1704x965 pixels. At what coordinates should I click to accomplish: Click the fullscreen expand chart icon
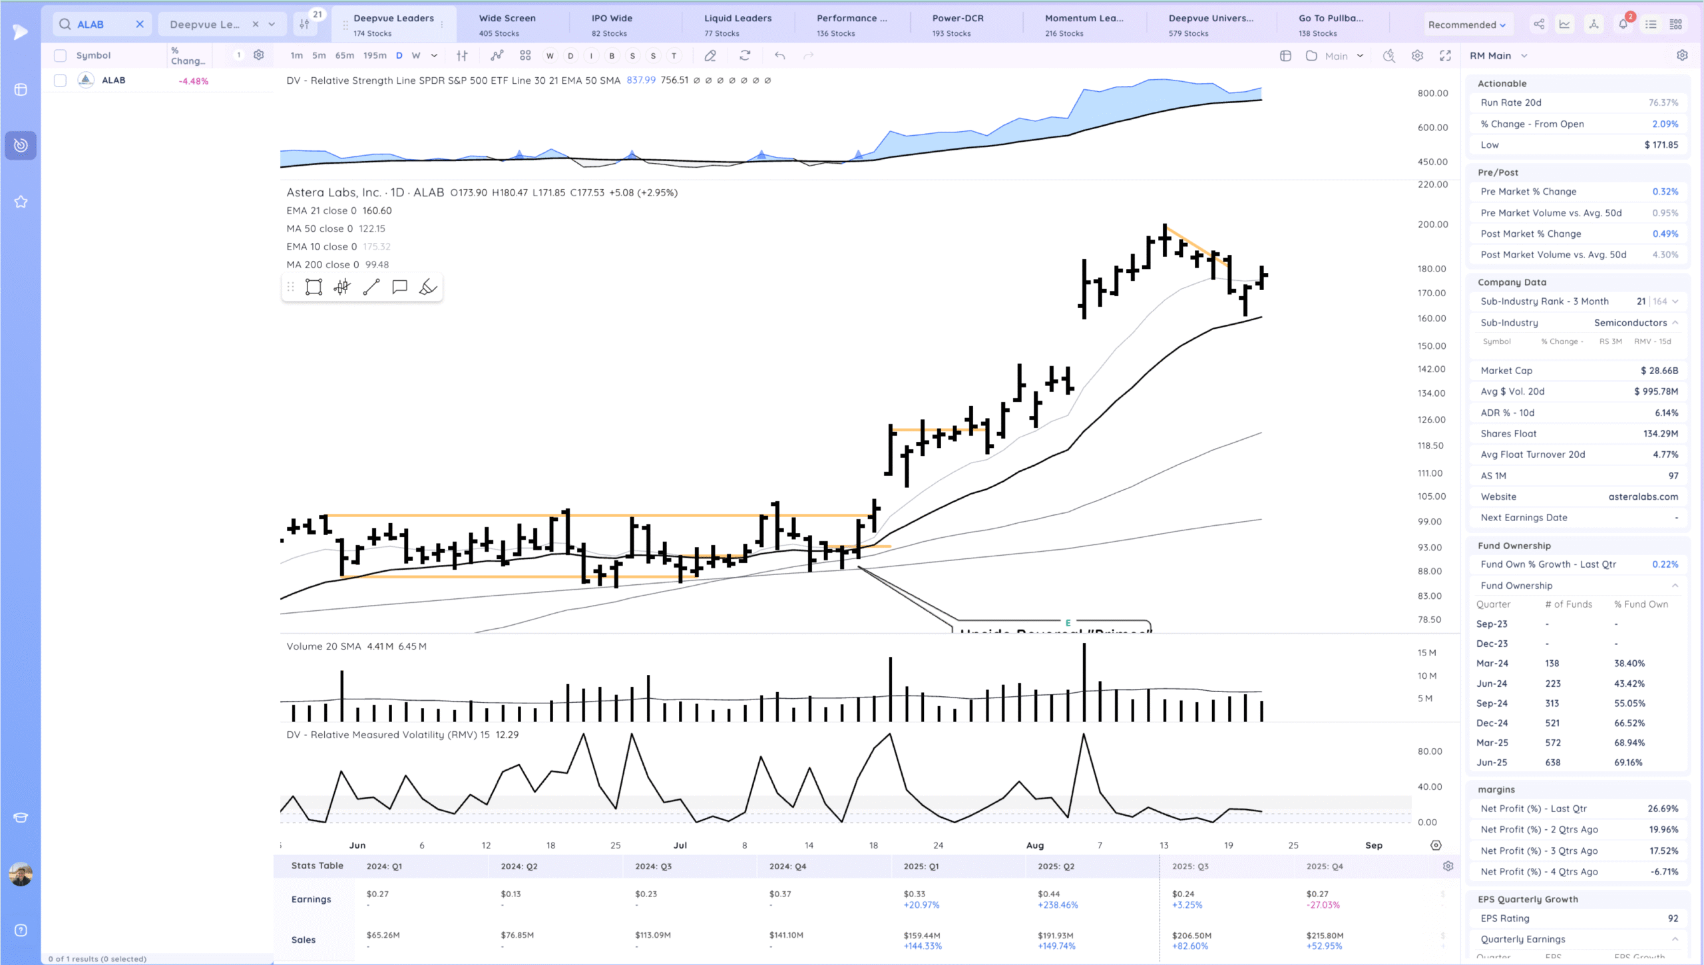tap(1445, 56)
